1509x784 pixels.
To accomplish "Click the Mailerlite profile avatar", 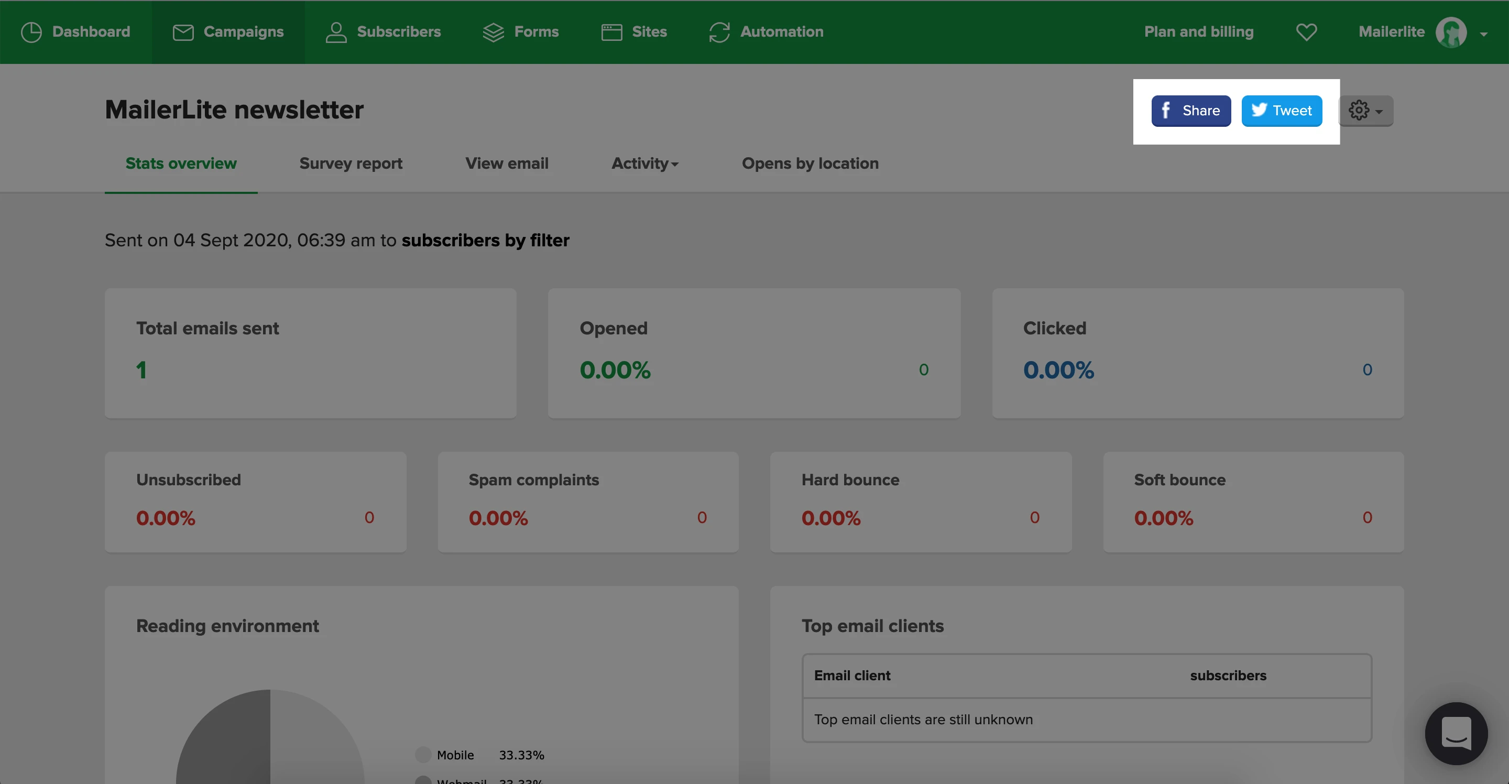I will pyautogui.click(x=1450, y=32).
